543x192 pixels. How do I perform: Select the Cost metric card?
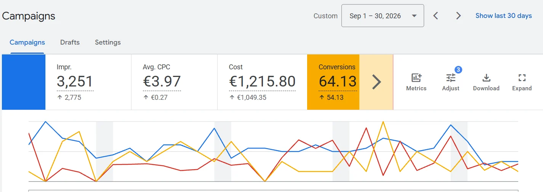pos(262,82)
